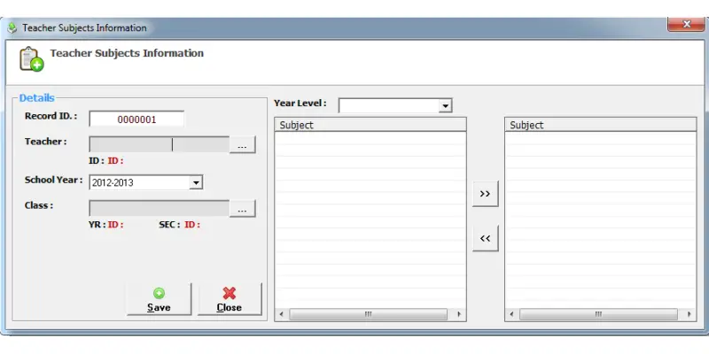Click the left Subject list column header

point(370,125)
